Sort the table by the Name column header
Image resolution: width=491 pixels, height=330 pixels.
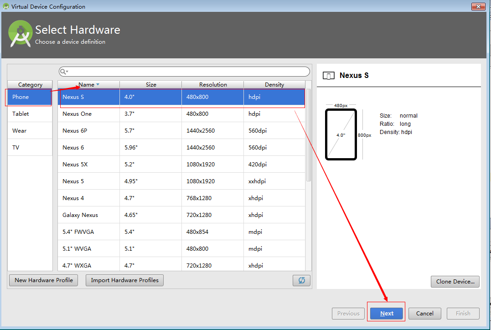click(x=88, y=84)
